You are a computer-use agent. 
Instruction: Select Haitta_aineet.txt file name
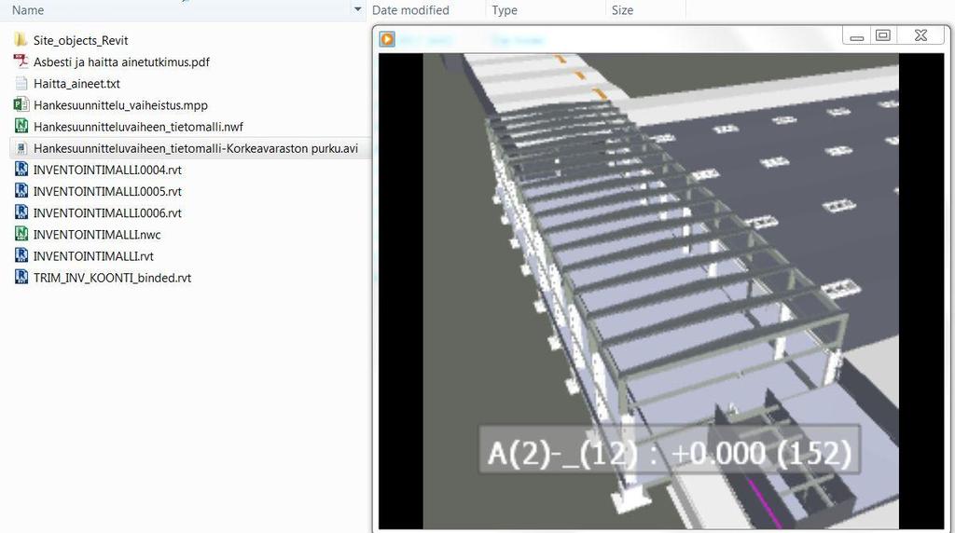pyautogui.click(x=76, y=84)
